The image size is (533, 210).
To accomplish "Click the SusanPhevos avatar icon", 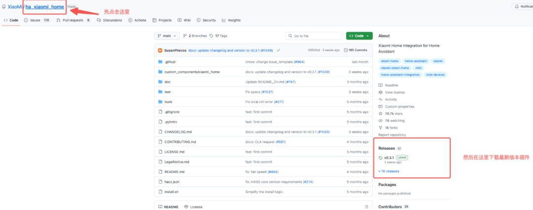I will (x=160, y=50).
